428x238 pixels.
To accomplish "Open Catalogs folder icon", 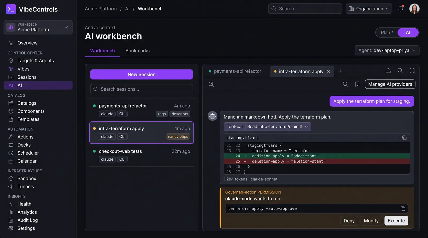I will pos(11,103).
